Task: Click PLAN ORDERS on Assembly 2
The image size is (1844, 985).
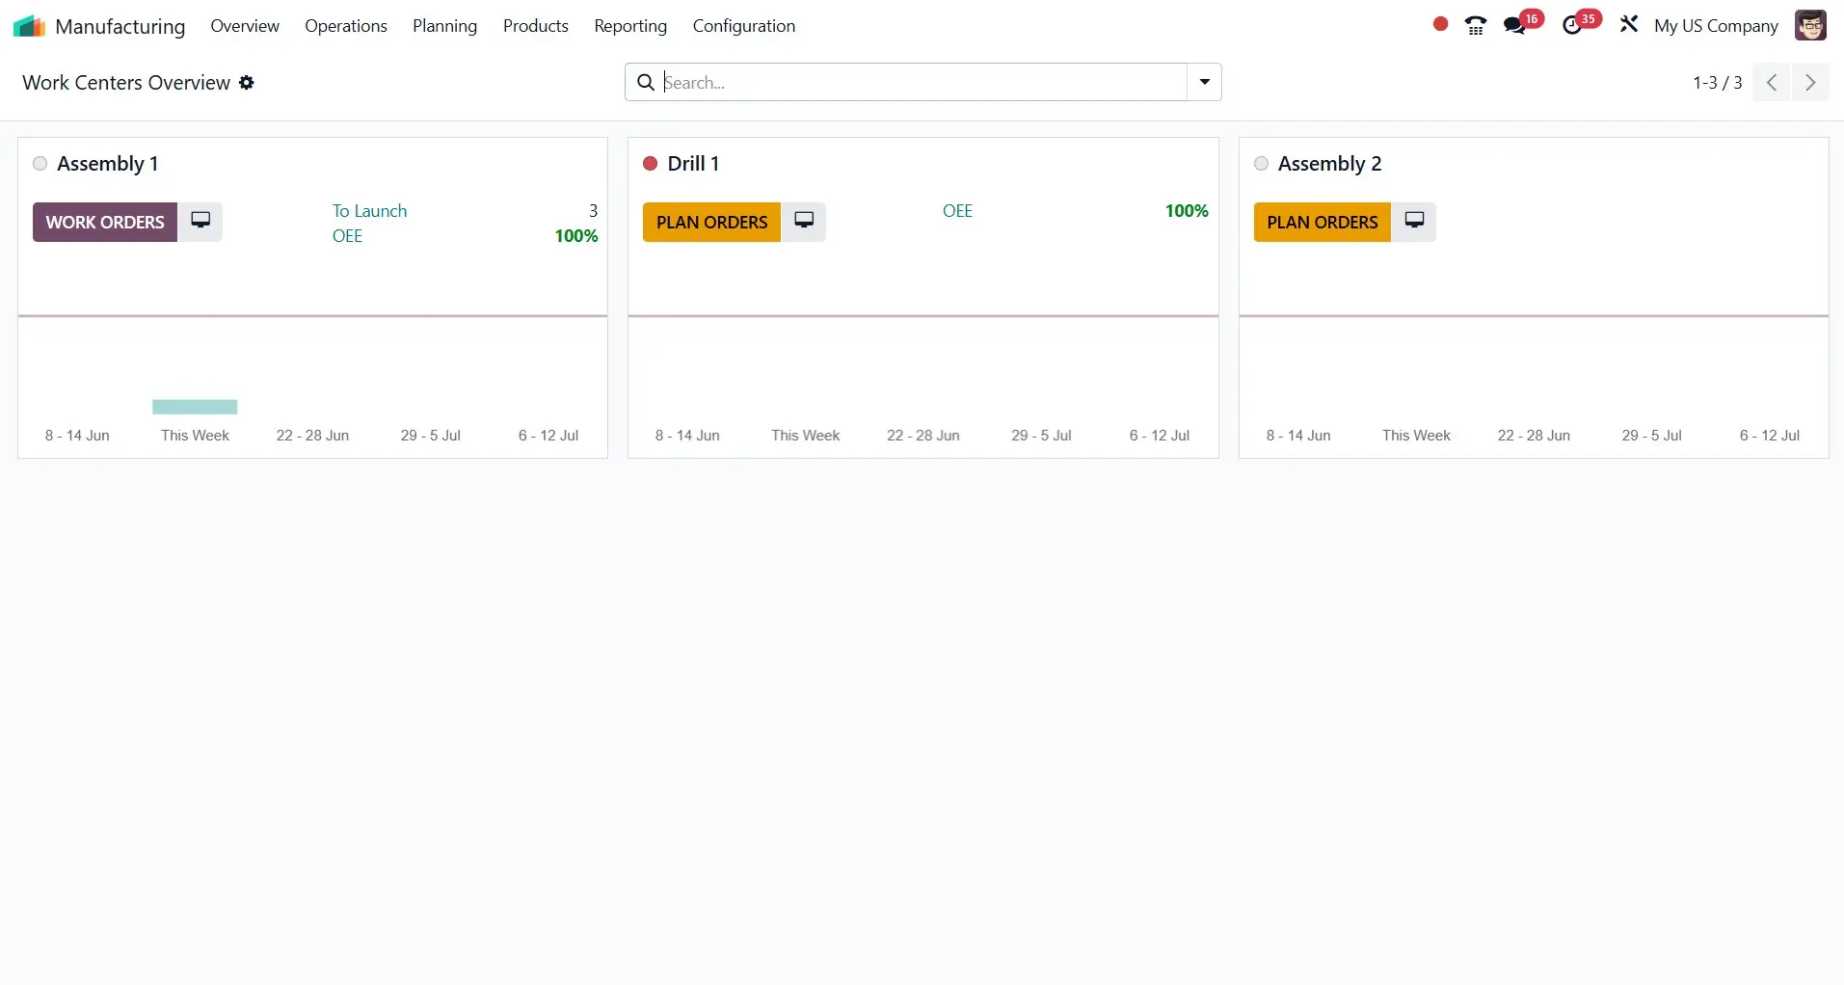Action: pos(1322,222)
